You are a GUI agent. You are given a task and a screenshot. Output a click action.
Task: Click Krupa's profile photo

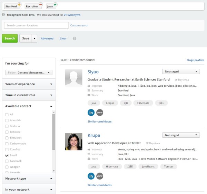[74, 142]
